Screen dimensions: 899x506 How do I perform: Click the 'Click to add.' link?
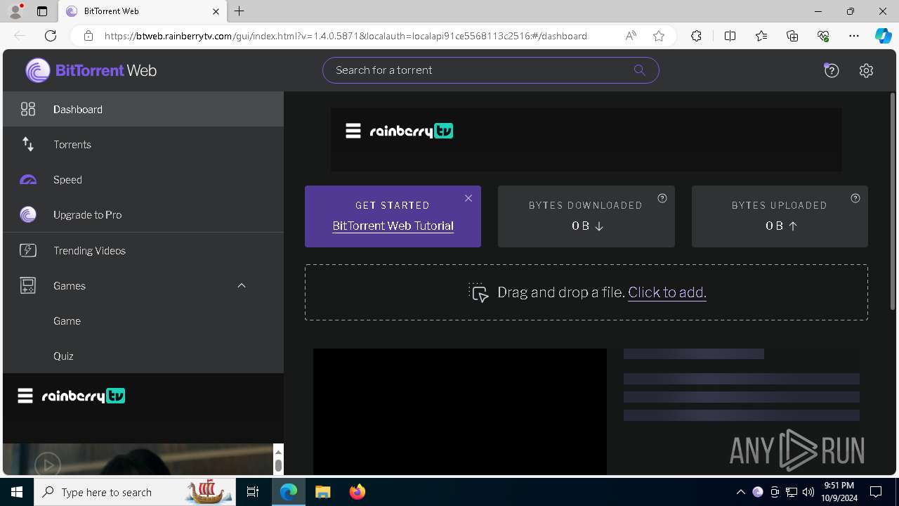tap(667, 292)
